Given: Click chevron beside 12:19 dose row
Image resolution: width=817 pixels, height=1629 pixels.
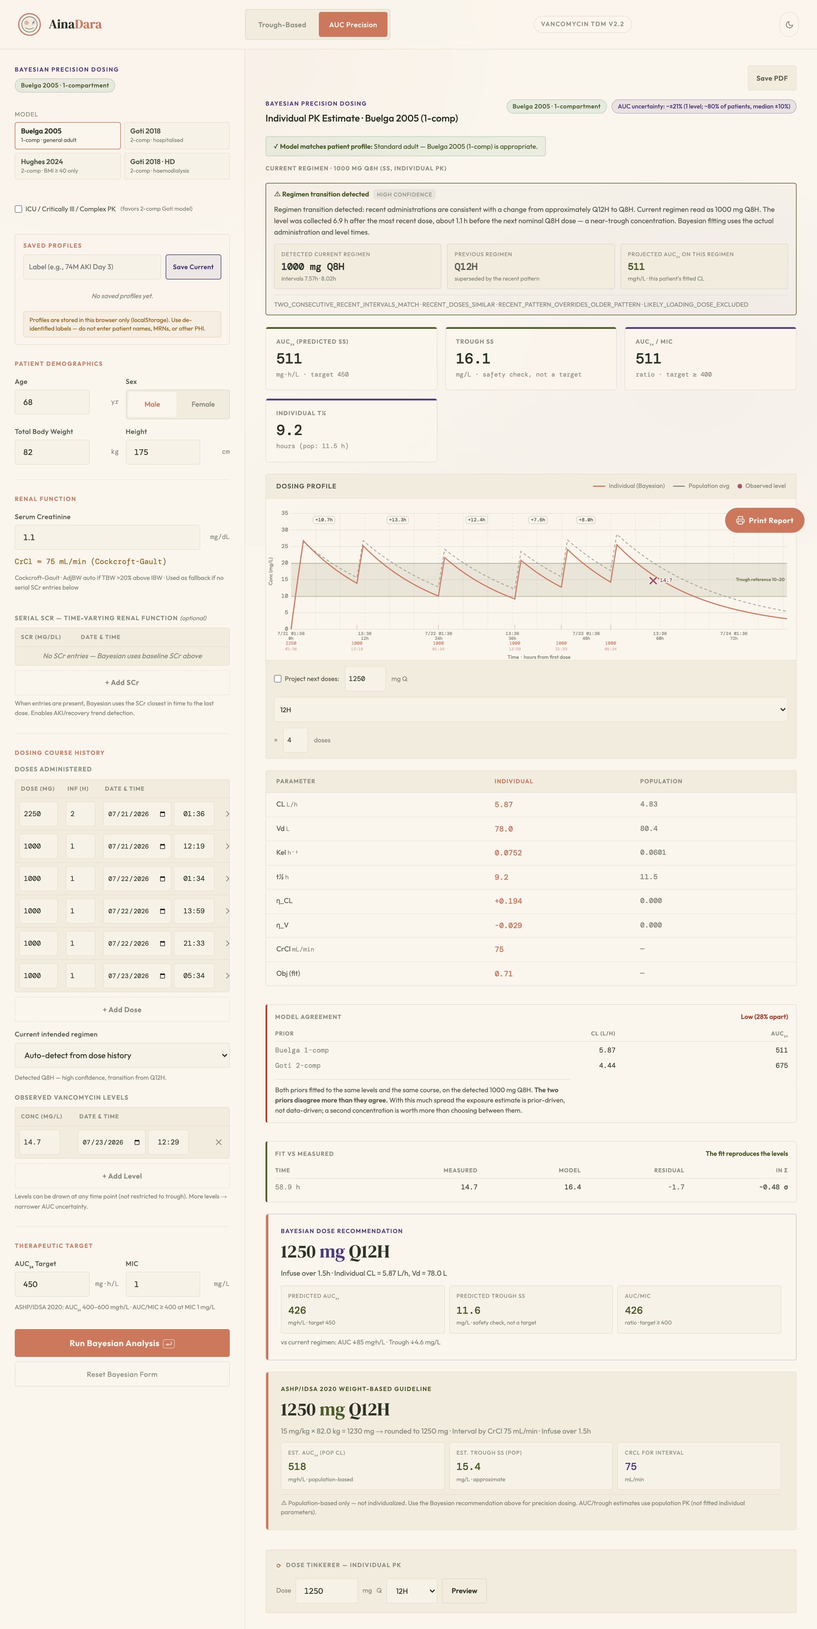Looking at the screenshot, I should (x=227, y=846).
